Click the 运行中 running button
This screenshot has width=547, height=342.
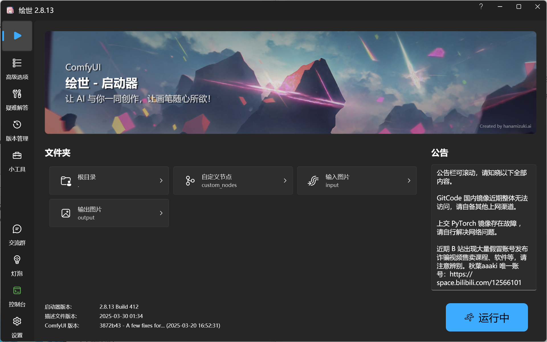point(487,317)
